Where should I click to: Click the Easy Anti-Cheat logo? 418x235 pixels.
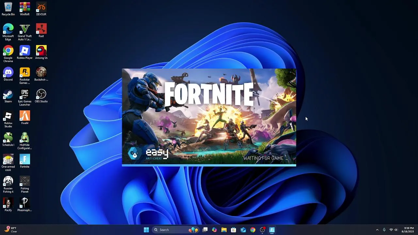(x=149, y=154)
